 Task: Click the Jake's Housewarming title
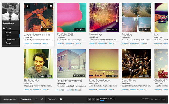click(37, 34)
